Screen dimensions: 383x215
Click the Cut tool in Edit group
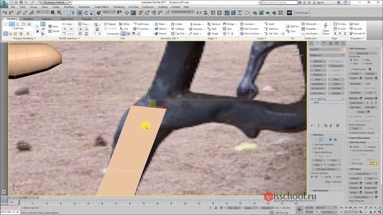(x=124, y=29)
